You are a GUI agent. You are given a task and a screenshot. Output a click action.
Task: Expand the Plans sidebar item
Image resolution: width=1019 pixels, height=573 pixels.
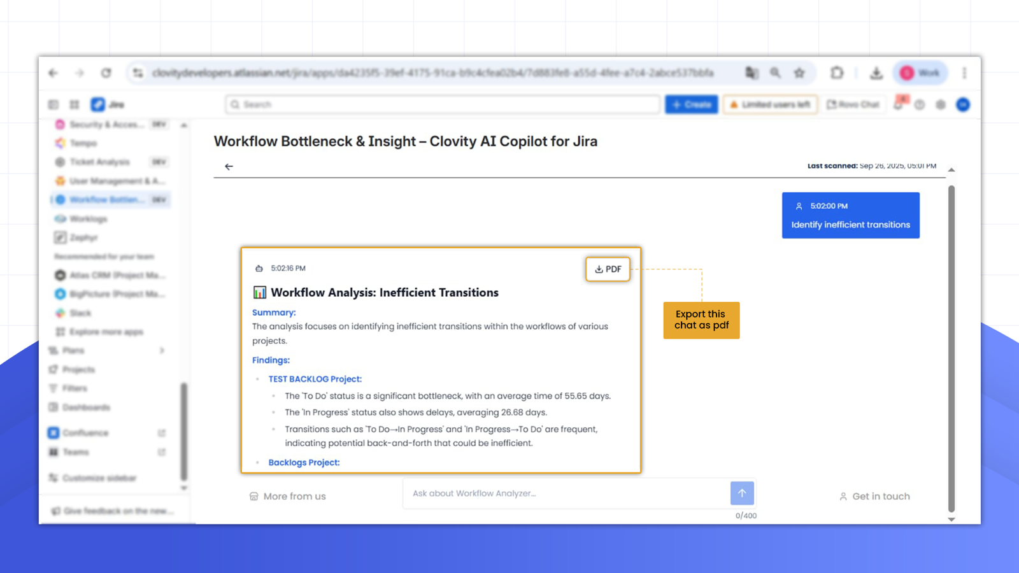click(x=162, y=351)
